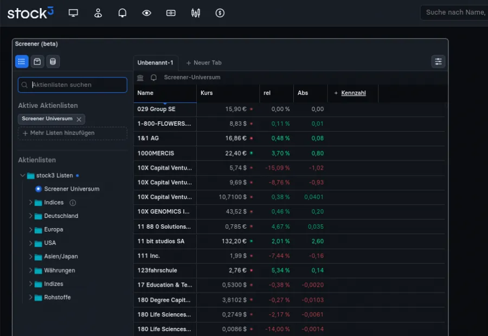Switch to the Unbenannt-1 tab
The width and height of the screenshot is (488, 336).
pos(155,63)
